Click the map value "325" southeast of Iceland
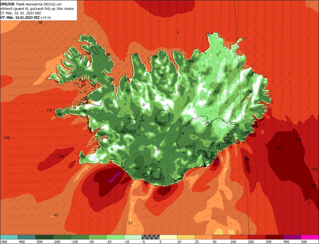This screenshot has height=244, width=319. point(247,159)
